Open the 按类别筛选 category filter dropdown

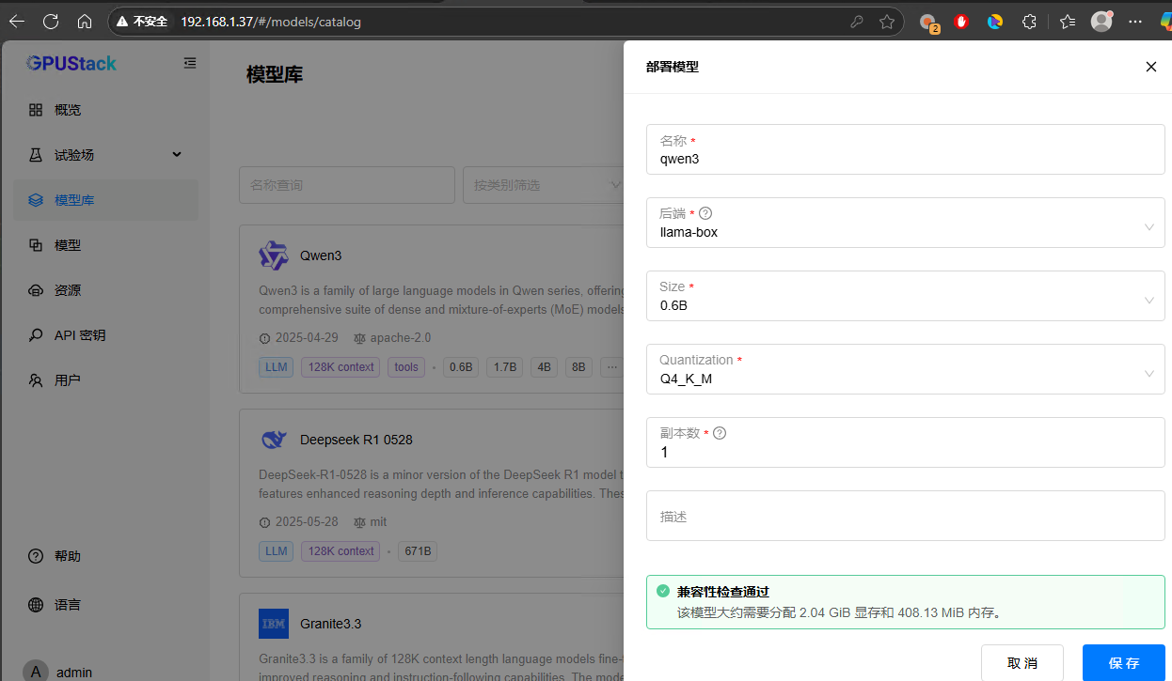pyautogui.click(x=543, y=185)
